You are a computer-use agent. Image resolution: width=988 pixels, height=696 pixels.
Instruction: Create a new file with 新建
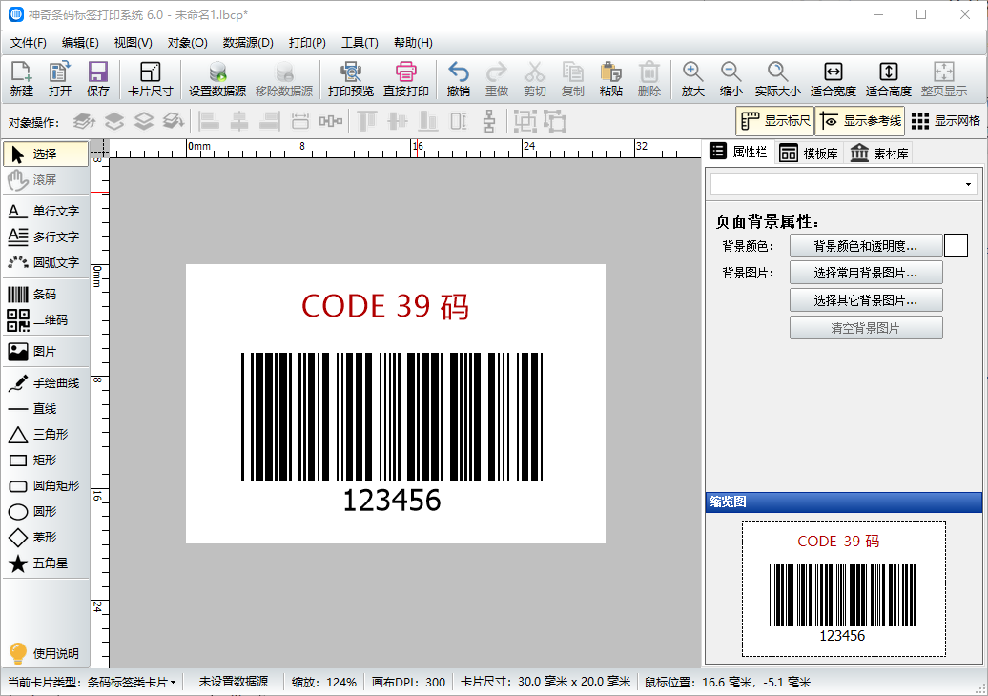(21, 79)
